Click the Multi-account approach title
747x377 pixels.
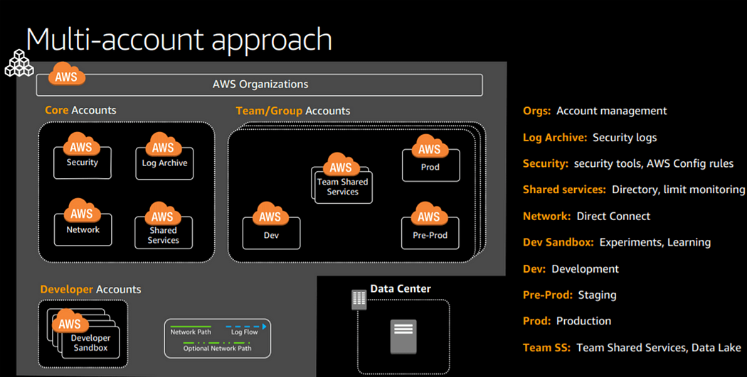point(179,39)
